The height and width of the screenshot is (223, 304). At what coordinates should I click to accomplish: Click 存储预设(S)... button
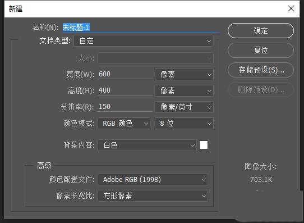[261, 70]
